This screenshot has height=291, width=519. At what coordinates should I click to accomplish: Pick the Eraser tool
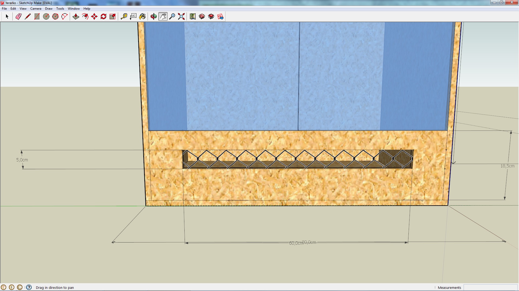18,17
